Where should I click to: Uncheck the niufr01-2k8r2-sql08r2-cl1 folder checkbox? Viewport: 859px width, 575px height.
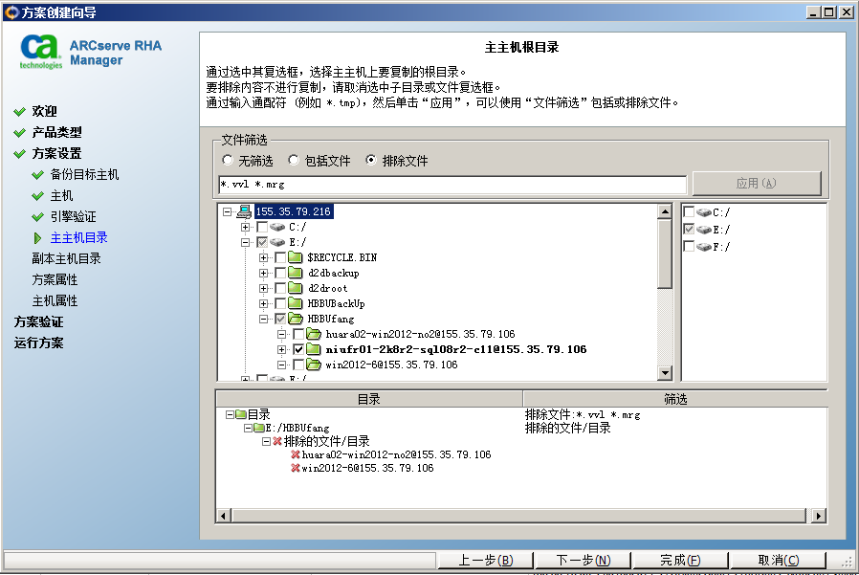(x=298, y=350)
